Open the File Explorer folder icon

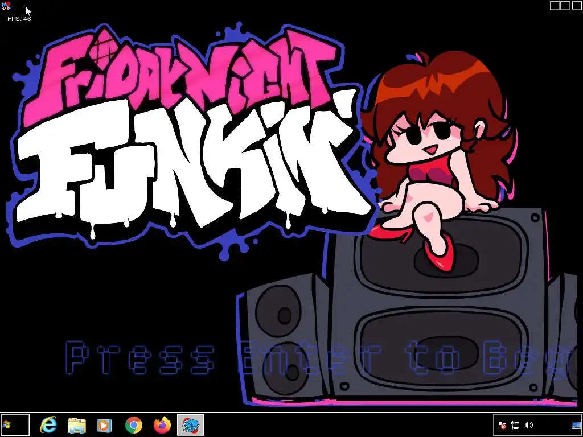click(x=77, y=426)
